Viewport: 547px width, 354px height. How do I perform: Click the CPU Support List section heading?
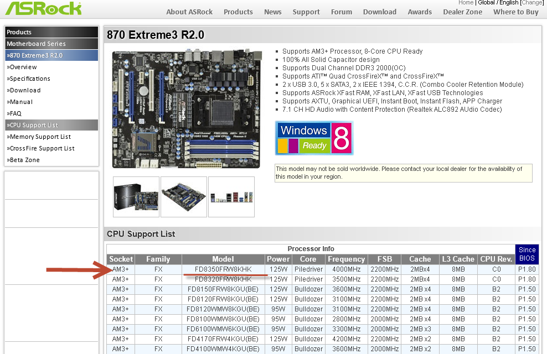click(x=141, y=234)
